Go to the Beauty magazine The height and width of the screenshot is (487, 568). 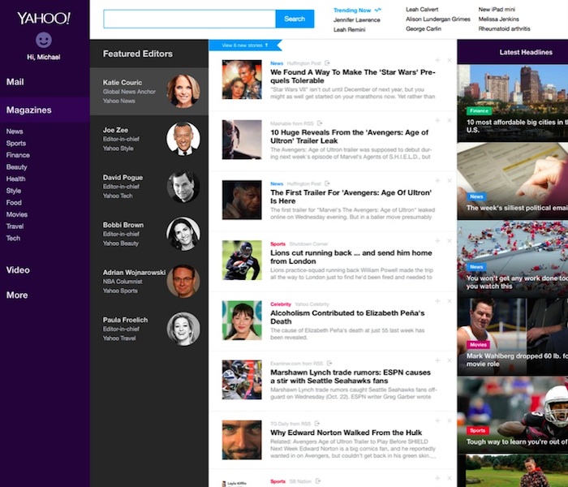click(x=16, y=167)
